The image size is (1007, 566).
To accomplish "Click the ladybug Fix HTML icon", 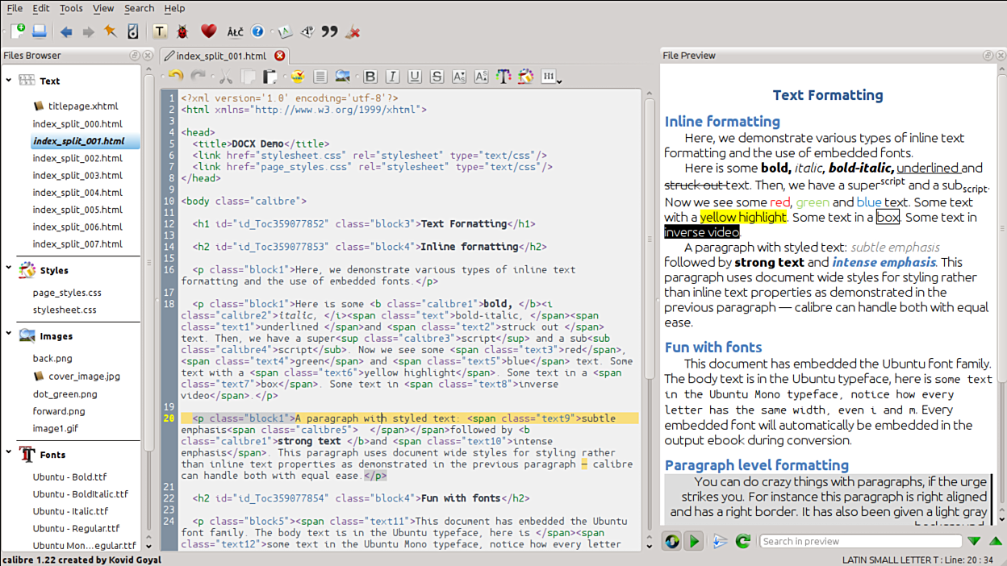I will 182,32.
